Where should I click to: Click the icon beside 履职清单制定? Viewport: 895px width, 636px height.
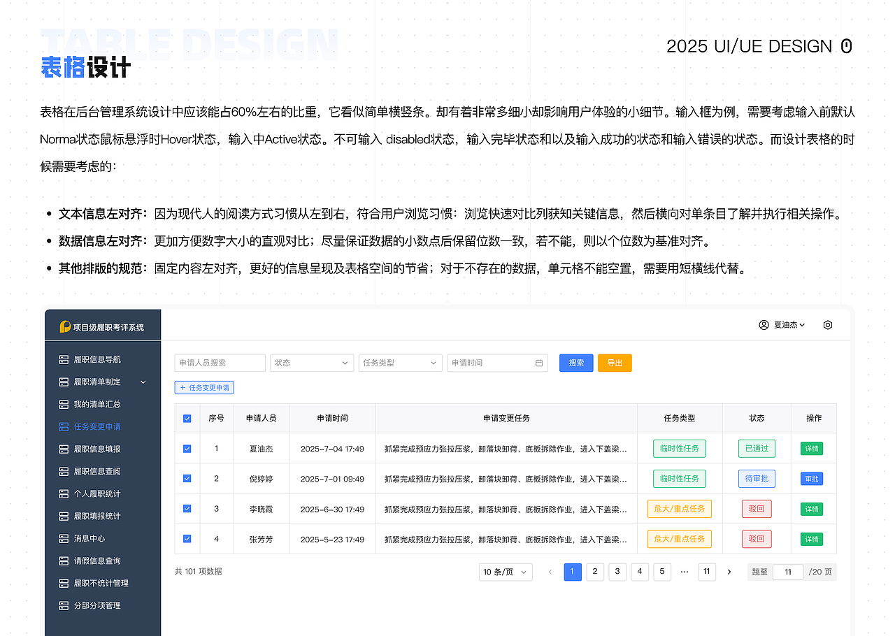64,382
